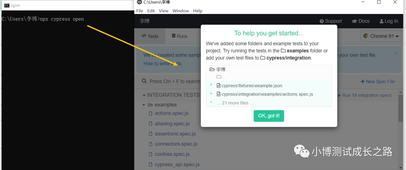Dismiss the sample tests banner with X
This screenshot has width=406, height=170.
395,53
